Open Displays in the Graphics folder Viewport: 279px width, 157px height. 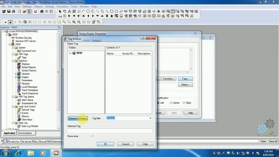(25, 64)
